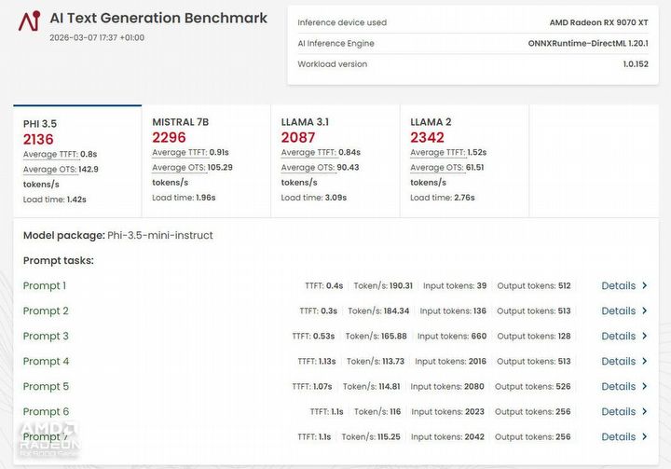Expand Prompt 5 using its chevron arrow
Viewport: 671px width, 469px height.
[645, 387]
